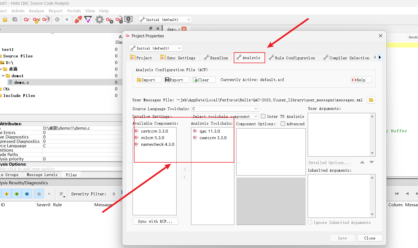Open the Report menu
This screenshot has height=248, width=418.
56,11
